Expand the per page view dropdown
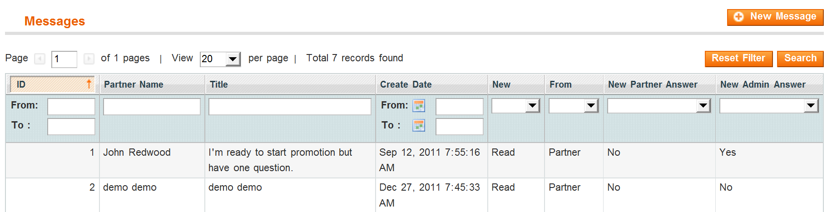Image resolution: width=832 pixels, height=212 pixels. 233,59
